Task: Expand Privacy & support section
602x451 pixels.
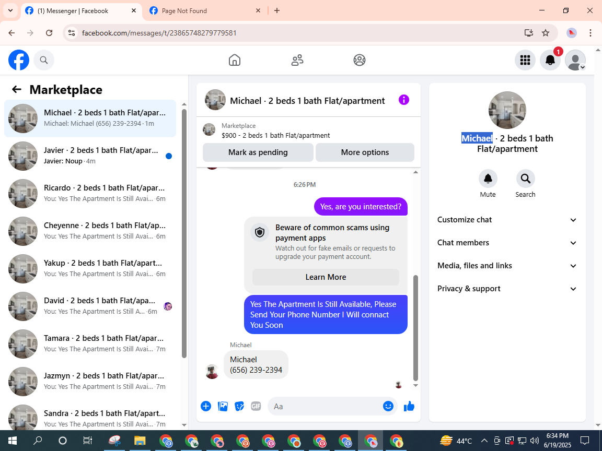Action: point(507,289)
